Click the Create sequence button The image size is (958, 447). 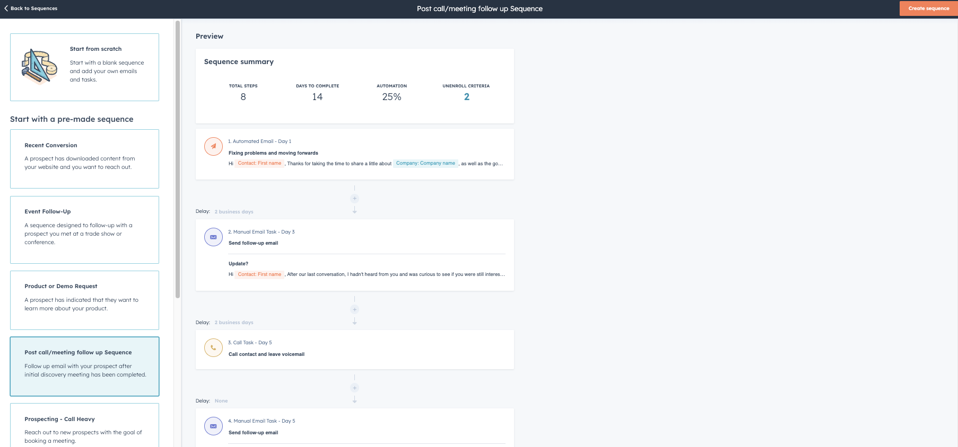928,8
